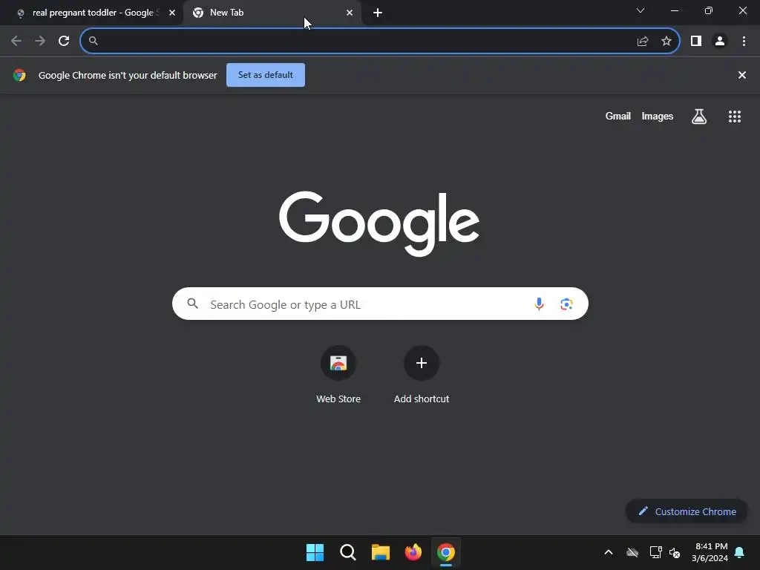Click Set as default button
The width and height of the screenshot is (760, 570).
(266, 75)
